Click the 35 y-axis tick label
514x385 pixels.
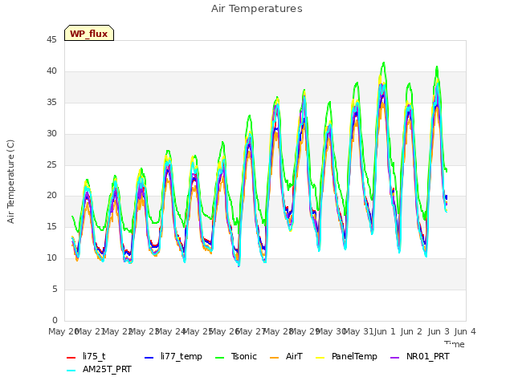tap(51, 103)
